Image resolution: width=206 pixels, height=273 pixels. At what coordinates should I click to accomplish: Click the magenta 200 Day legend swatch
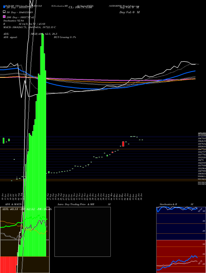pyautogui.click(x=5, y=17)
